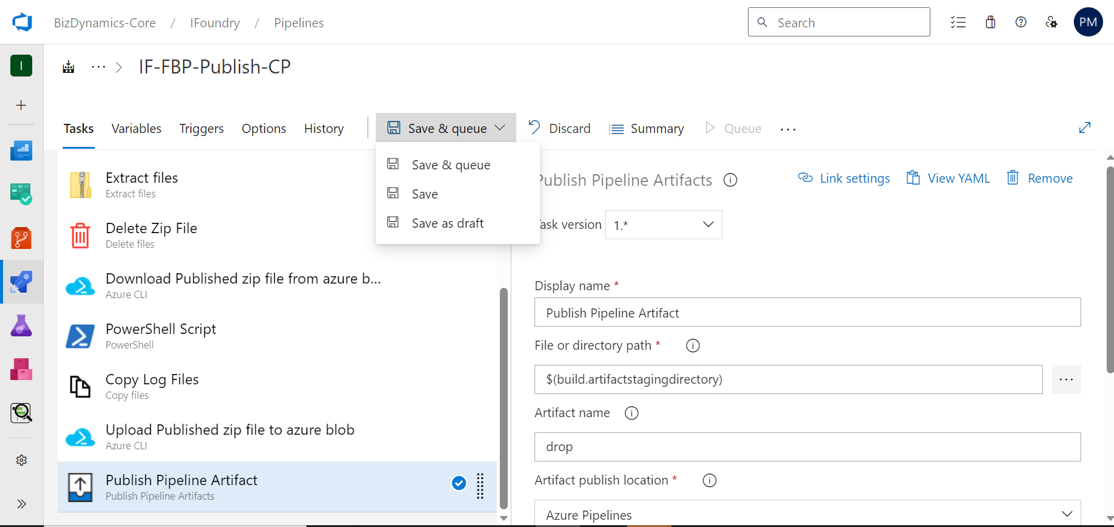Browse path with ellipsis button
The image size is (1114, 527).
click(1067, 379)
